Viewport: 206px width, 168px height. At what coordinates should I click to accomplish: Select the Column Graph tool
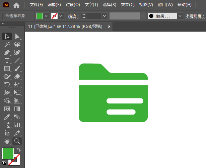(17, 125)
